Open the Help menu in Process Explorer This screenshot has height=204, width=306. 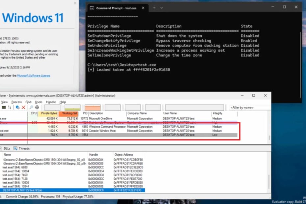pyautogui.click(x=63, y=102)
